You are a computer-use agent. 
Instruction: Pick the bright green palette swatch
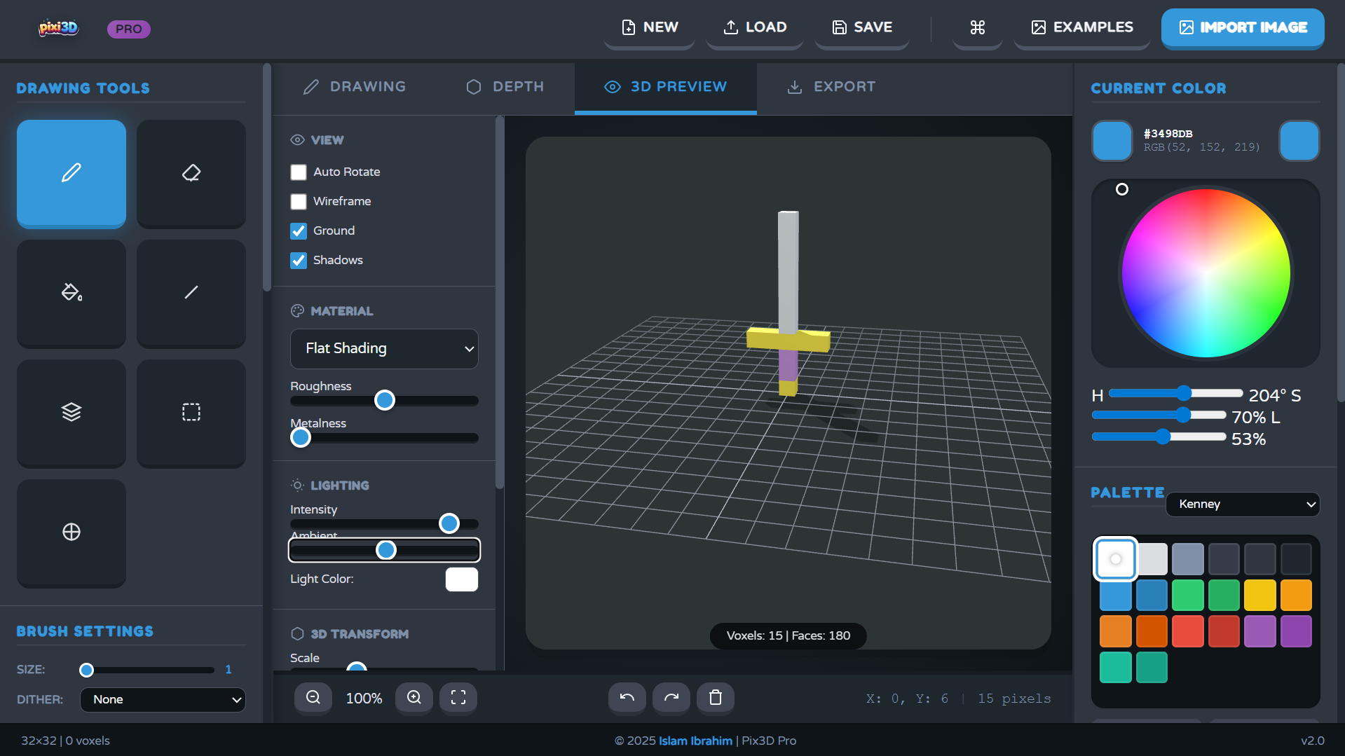[1188, 596]
